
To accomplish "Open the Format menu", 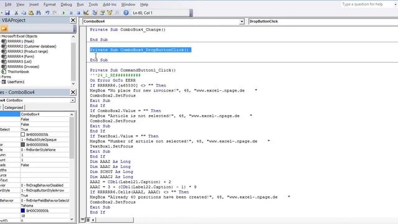I will (50, 4).
